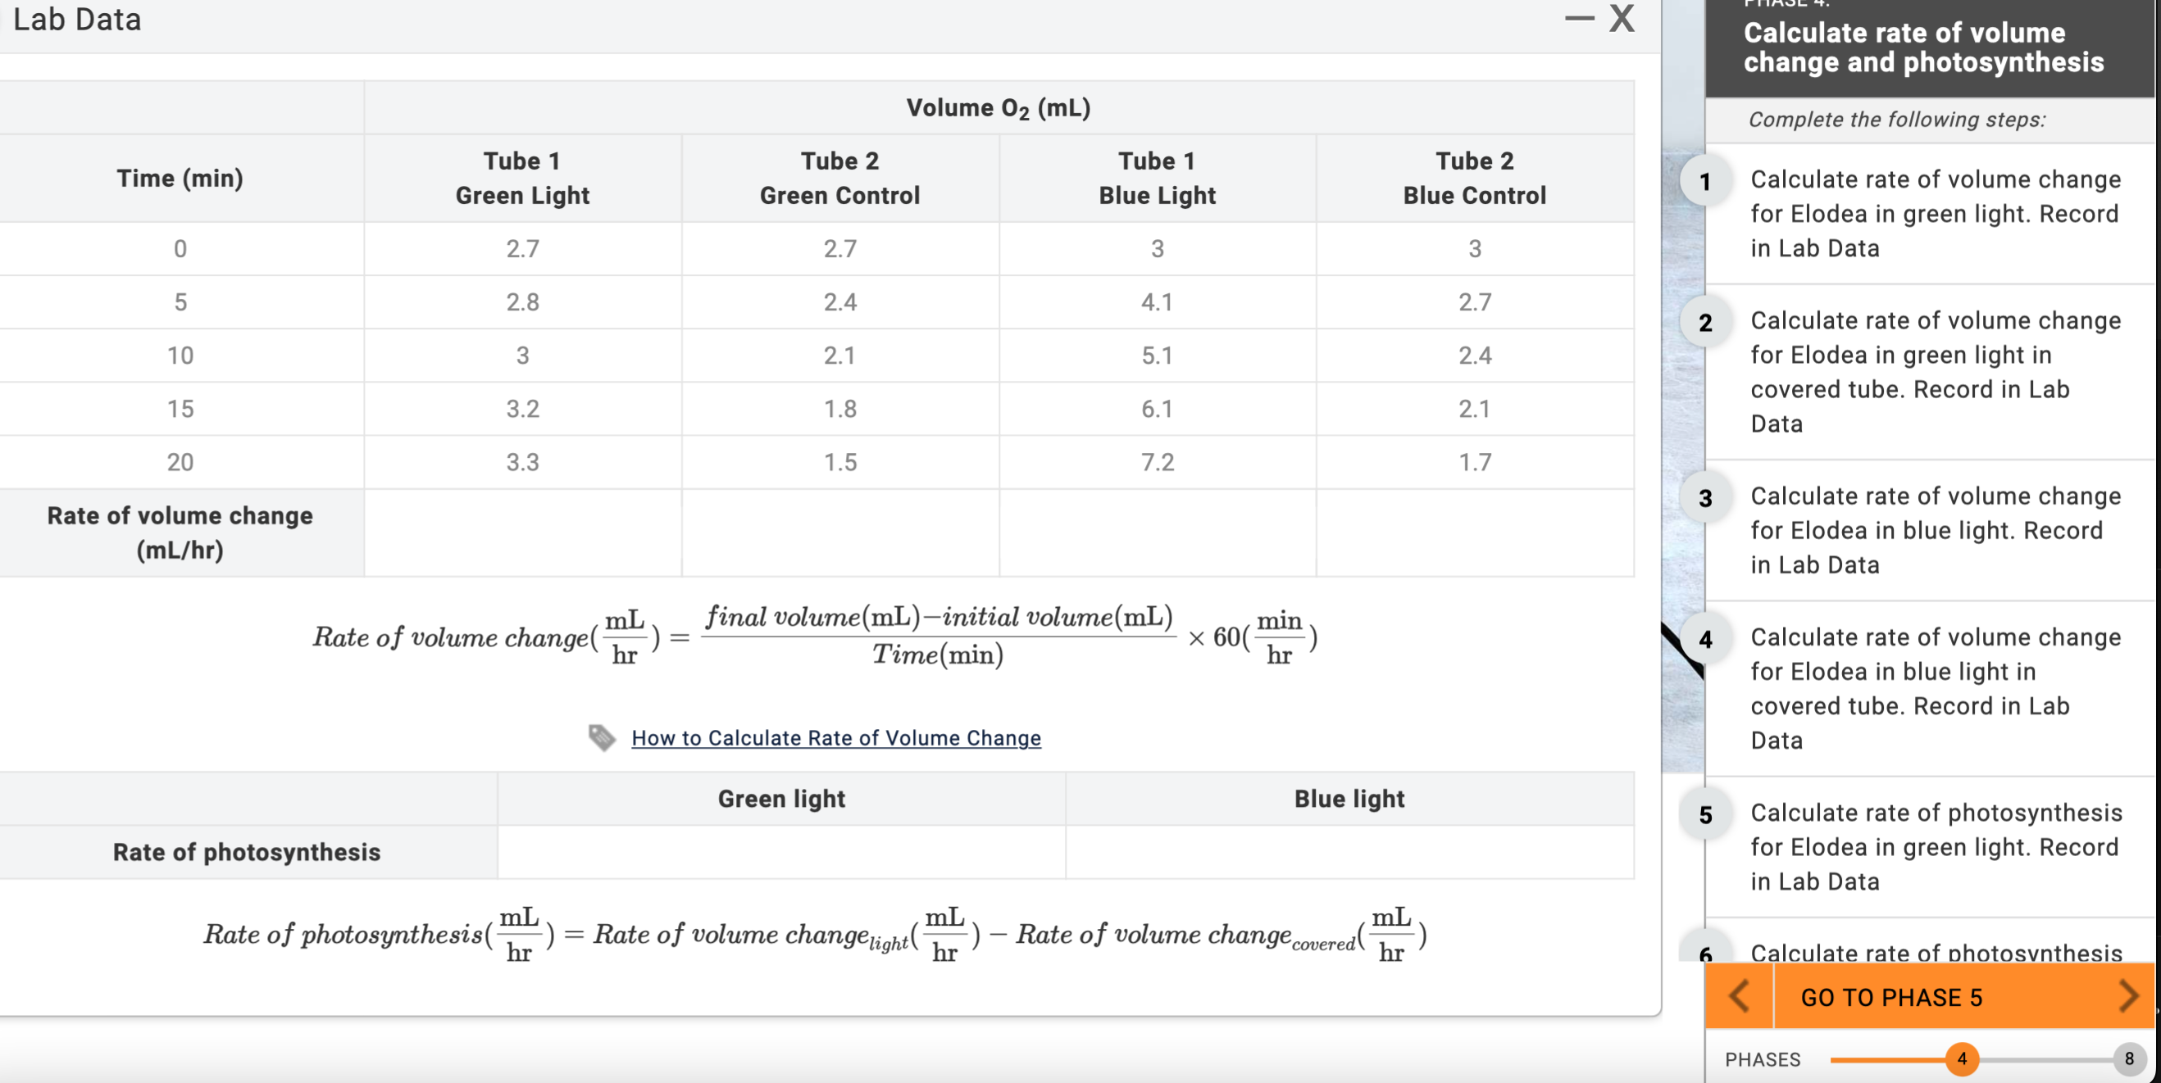Viewport: 2161px width, 1083px height.
Task: Select rate of volume change cell for Green Light
Action: [x=523, y=532]
